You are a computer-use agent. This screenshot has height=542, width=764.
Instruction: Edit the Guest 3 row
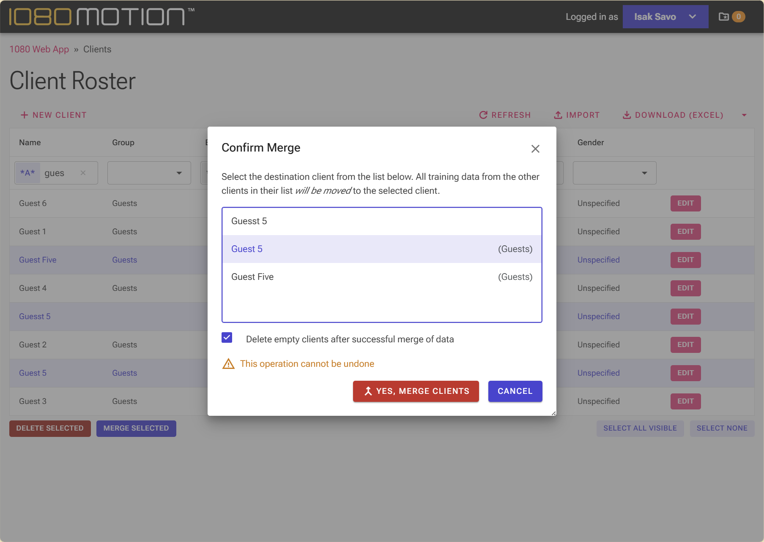coord(685,401)
